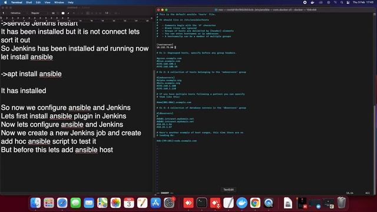This screenshot has width=377, height=212.
Task: Open the View menu
Action: pos(47,2)
